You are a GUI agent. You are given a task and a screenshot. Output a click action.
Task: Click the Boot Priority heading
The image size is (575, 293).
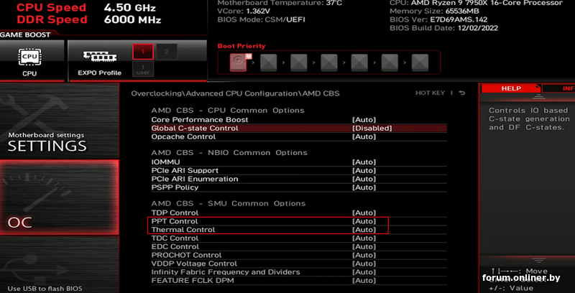pyautogui.click(x=241, y=46)
